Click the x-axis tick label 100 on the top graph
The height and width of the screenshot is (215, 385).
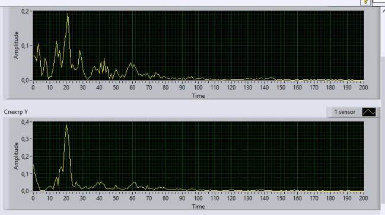(x=198, y=88)
